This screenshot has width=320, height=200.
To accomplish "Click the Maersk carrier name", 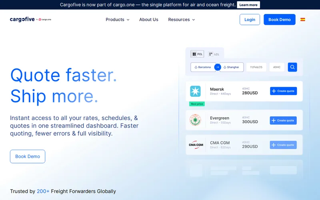I will [x=217, y=89].
